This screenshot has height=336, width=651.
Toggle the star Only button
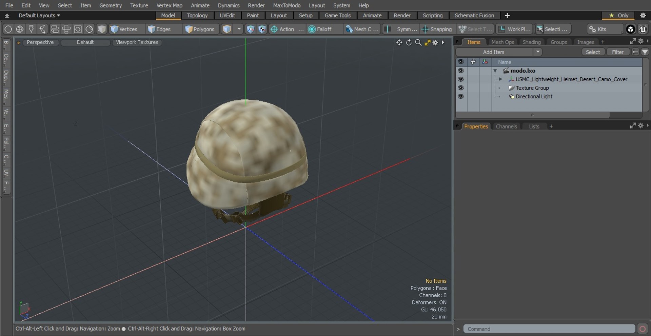(x=619, y=15)
